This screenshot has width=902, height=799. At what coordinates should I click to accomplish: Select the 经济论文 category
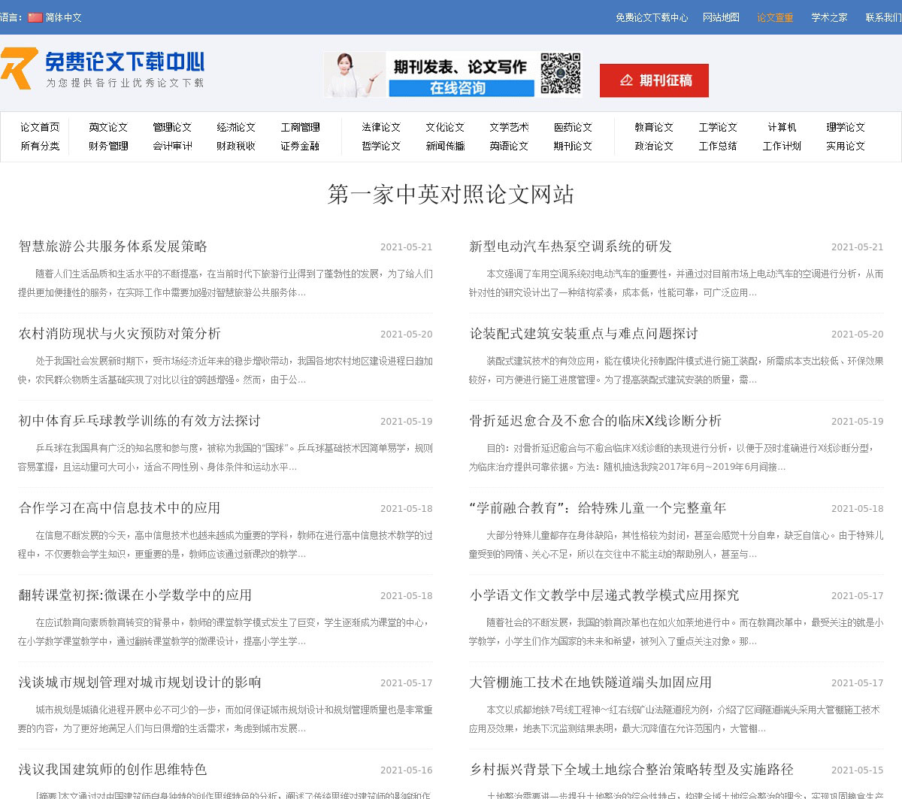pos(236,127)
